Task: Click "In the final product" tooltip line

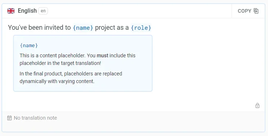Action: [71, 74]
